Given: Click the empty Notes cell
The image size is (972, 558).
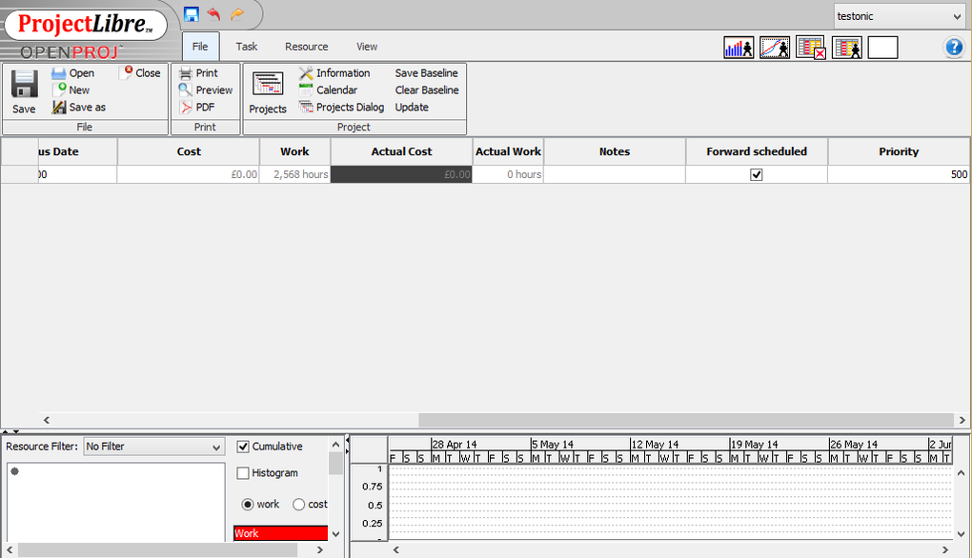Looking at the screenshot, I should point(615,174).
